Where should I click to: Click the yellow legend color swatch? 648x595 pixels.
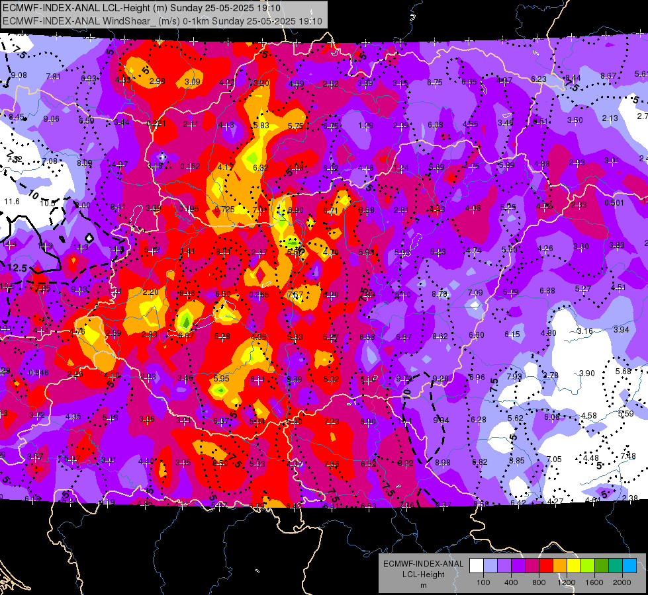point(574,565)
